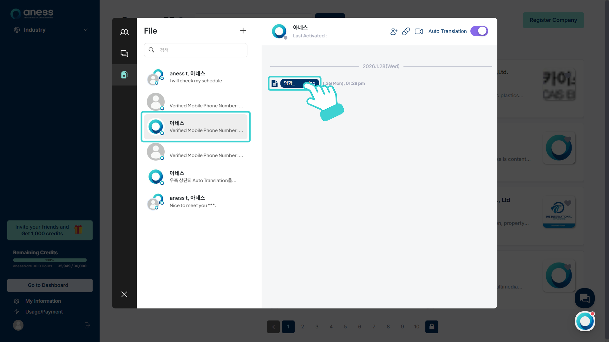Image resolution: width=609 pixels, height=342 pixels.
Task: Open Usage/Payment menu item
Action: click(44, 312)
